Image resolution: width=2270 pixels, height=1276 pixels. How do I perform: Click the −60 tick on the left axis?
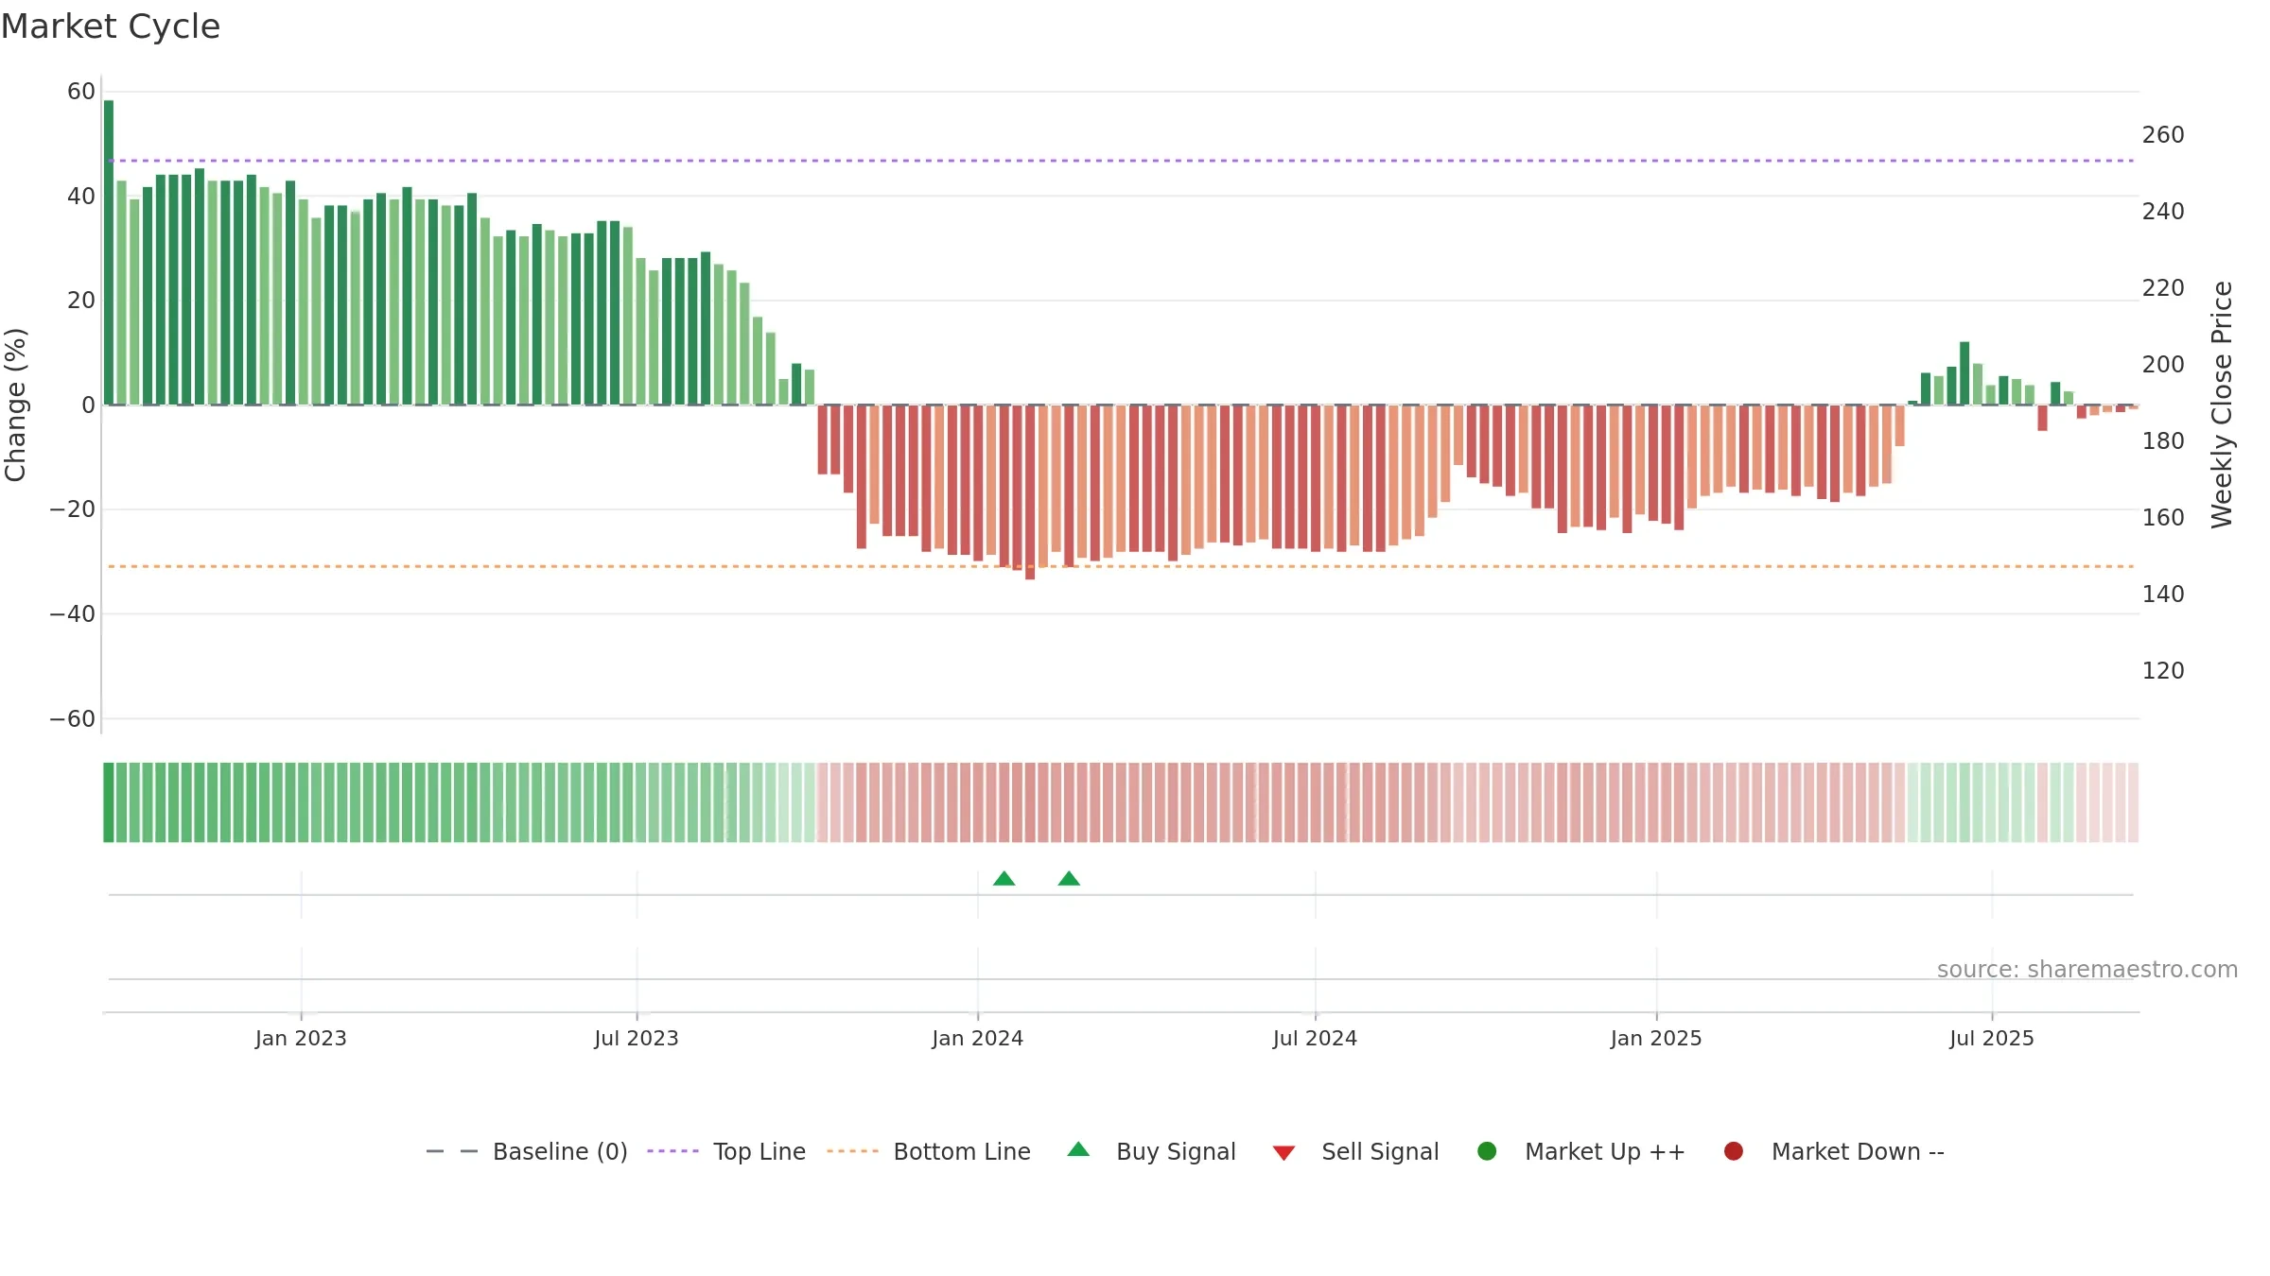(73, 719)
